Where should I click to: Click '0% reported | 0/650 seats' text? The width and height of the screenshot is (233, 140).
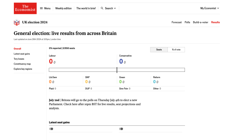(62, 48)
